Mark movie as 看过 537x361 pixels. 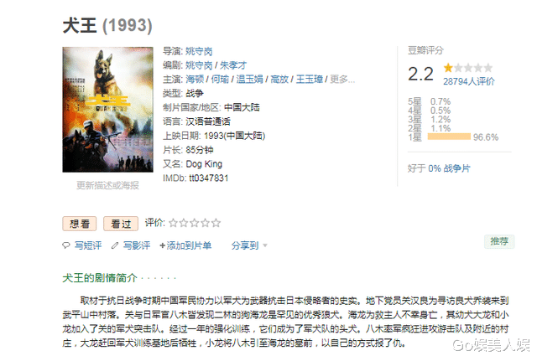(x=121, y=224)
